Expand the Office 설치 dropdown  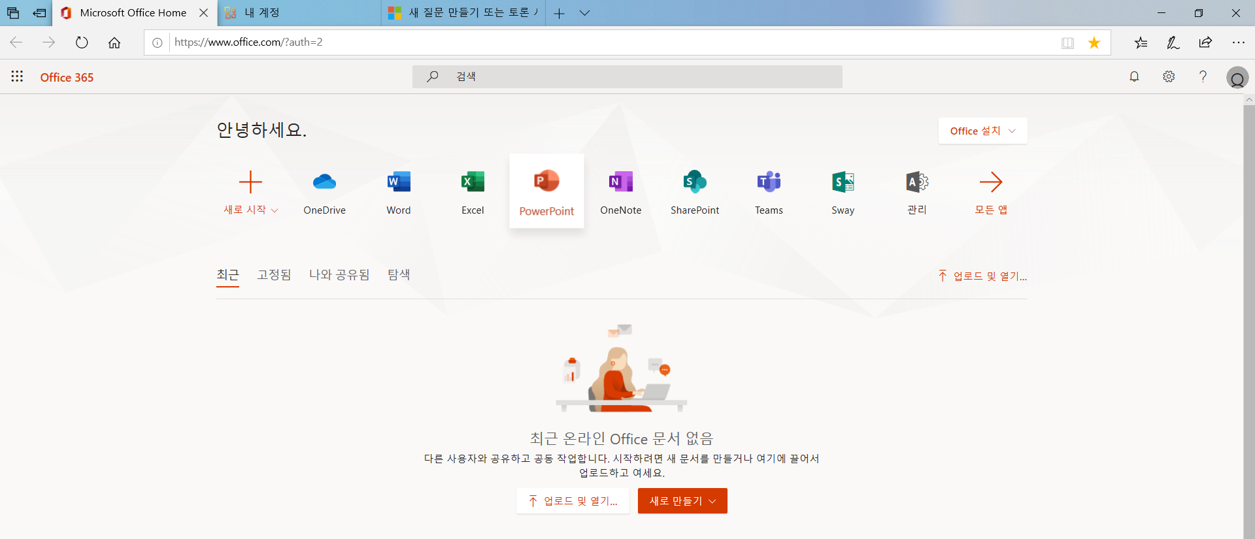click(x=982, y=131)
